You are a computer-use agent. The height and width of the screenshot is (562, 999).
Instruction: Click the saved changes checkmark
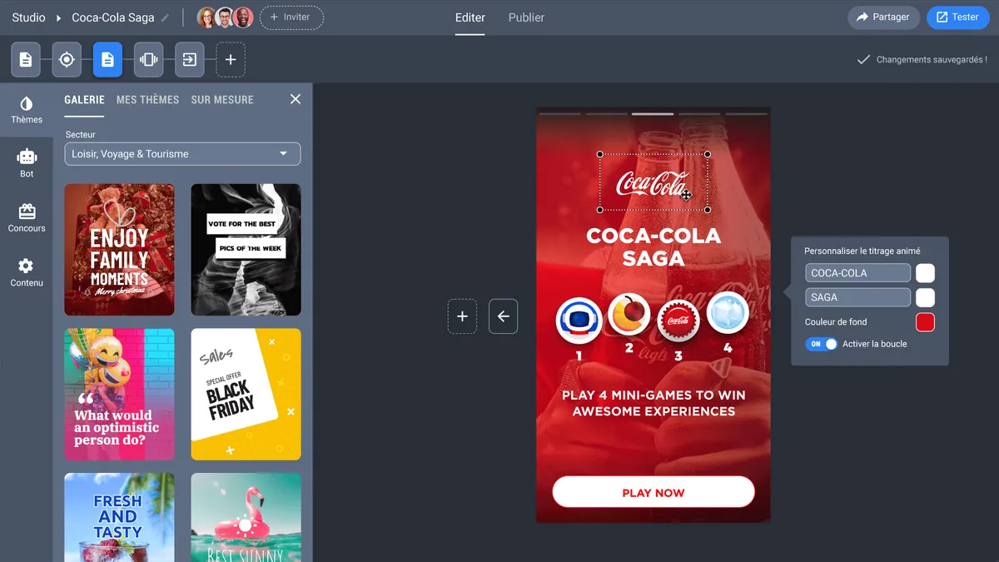863,60
